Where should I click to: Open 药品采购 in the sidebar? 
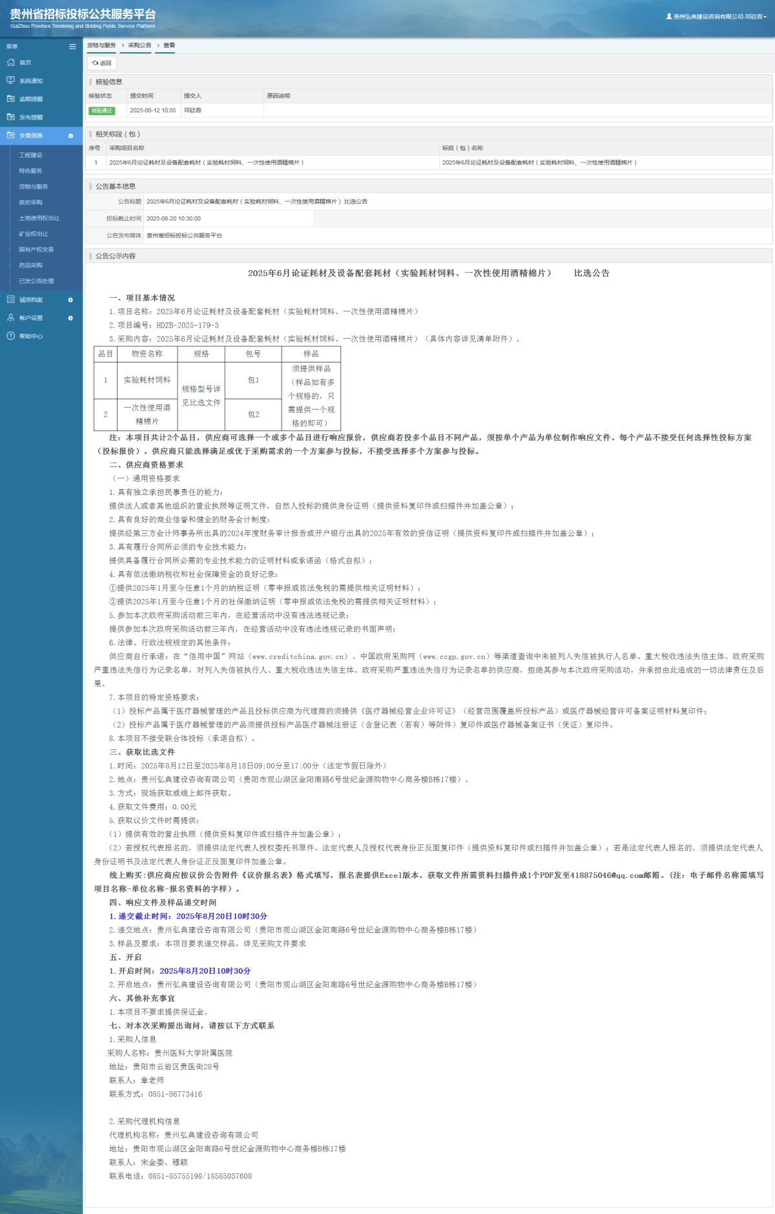30,266
